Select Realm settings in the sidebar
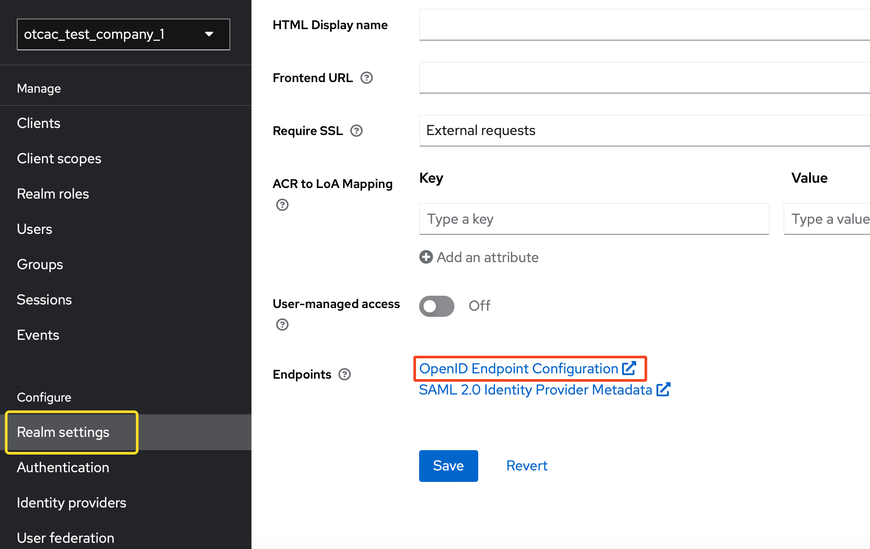Image resolution: width=870 pixels, height=549 pixels. (63, 432)
